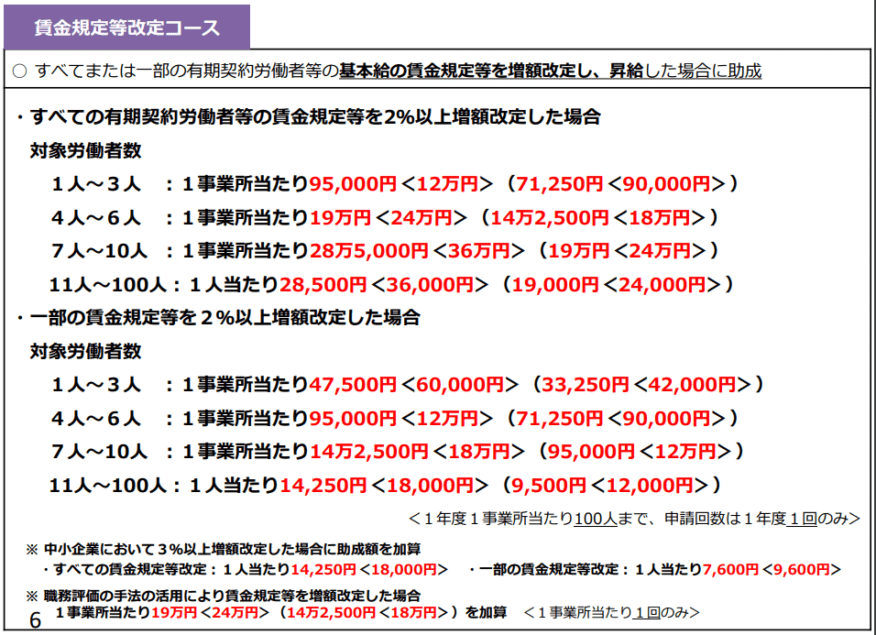Click the underlined 基本給の賃金規定等を増額改定し、昇給 text
Viewport: 876px width, 635px height.
tap(492, 71)
